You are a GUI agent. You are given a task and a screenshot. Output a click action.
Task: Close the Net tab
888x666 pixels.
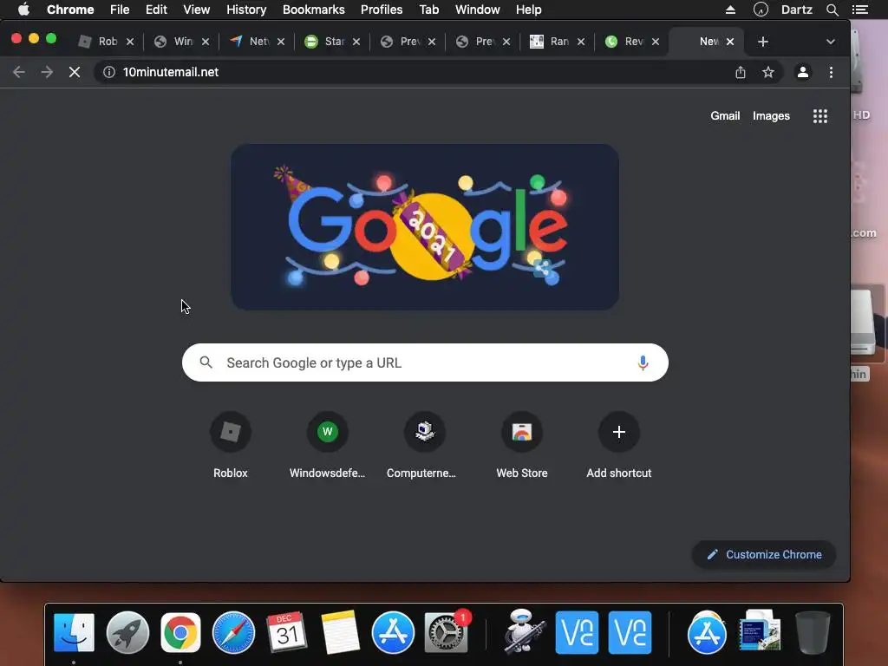(x=280, y=42)
